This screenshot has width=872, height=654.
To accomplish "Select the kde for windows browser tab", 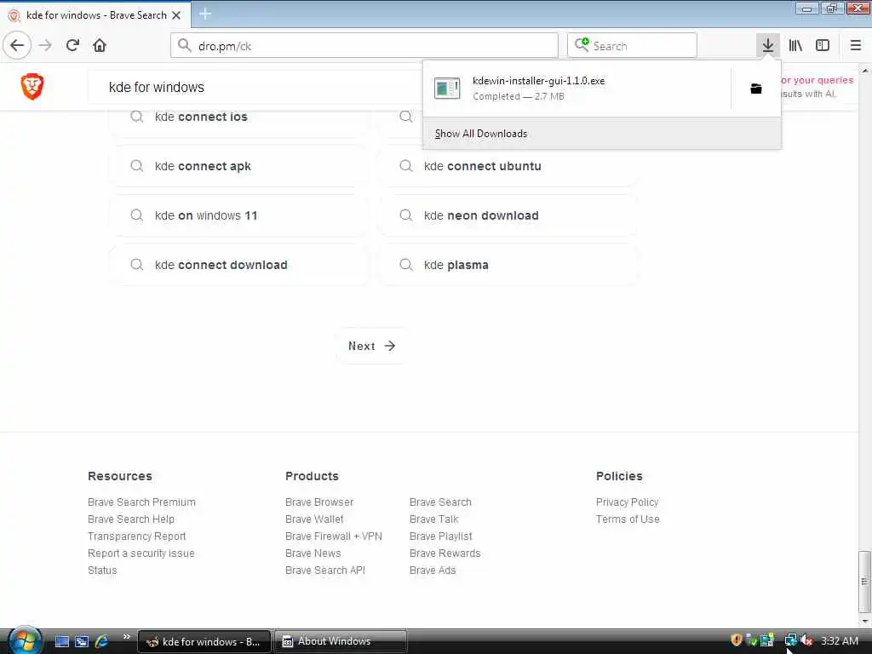I will [x=95, y=15].
